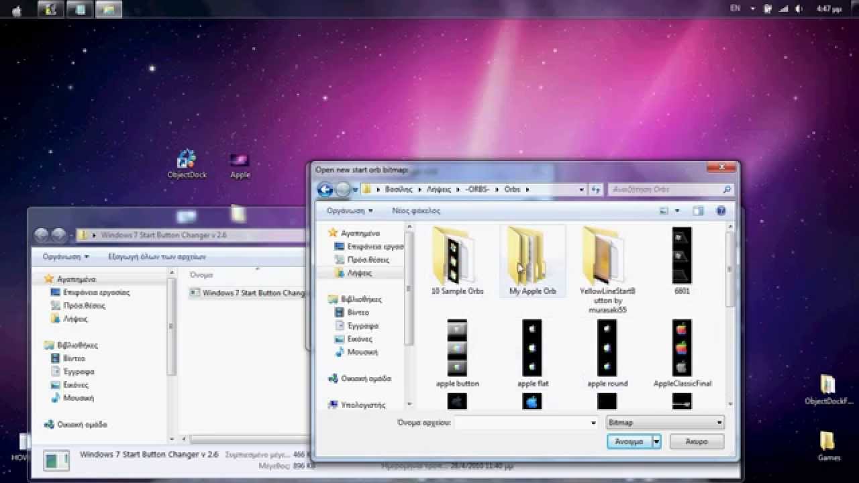859x483 pixels.
Task: Open the recent pages arrow beside the forward button
Action: [355, 190]
